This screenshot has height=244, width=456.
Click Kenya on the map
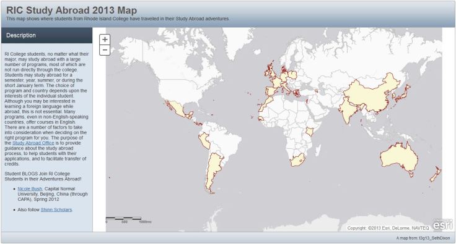(x=309, y=132)
